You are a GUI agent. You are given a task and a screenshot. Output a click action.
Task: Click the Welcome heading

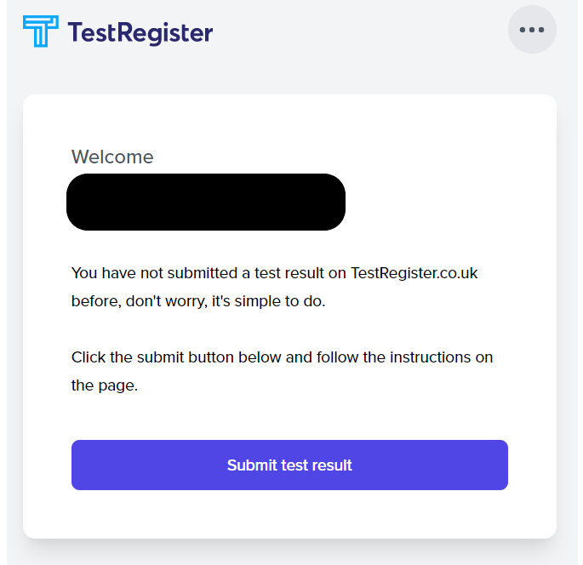tap(112, 157)
